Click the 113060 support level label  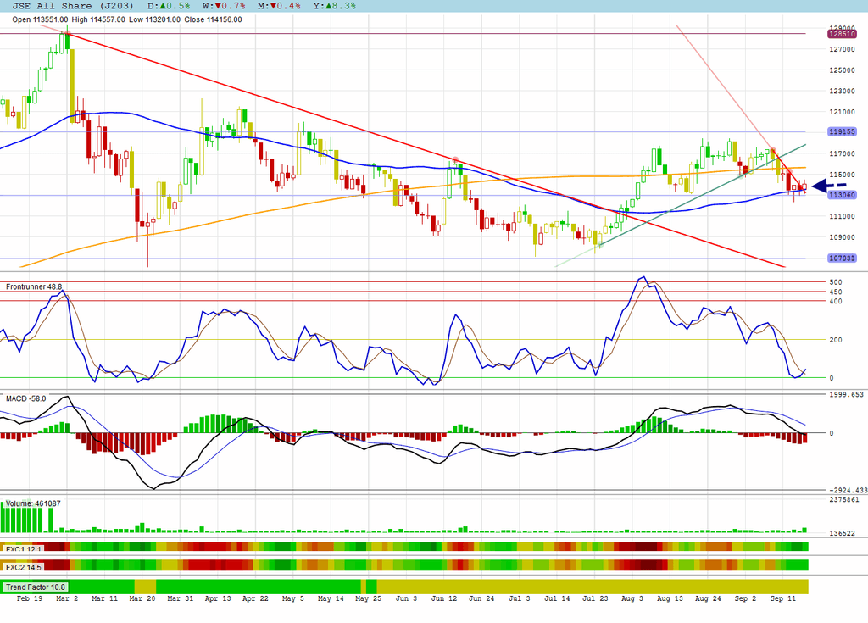[842, 195]
